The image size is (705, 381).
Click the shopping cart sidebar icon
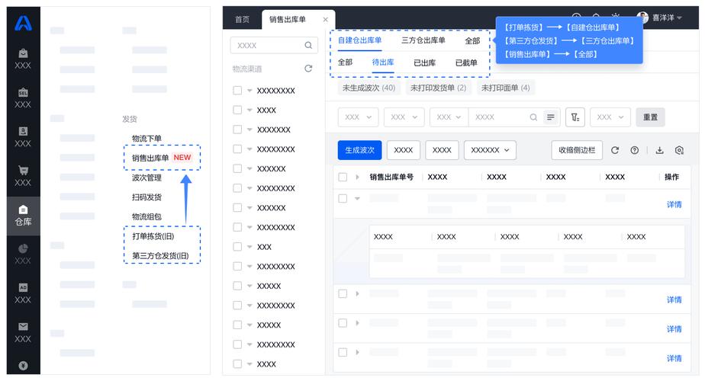pos(23,171)
